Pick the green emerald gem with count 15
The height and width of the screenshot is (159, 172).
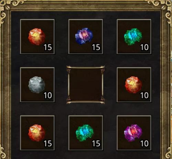point(85,133)
